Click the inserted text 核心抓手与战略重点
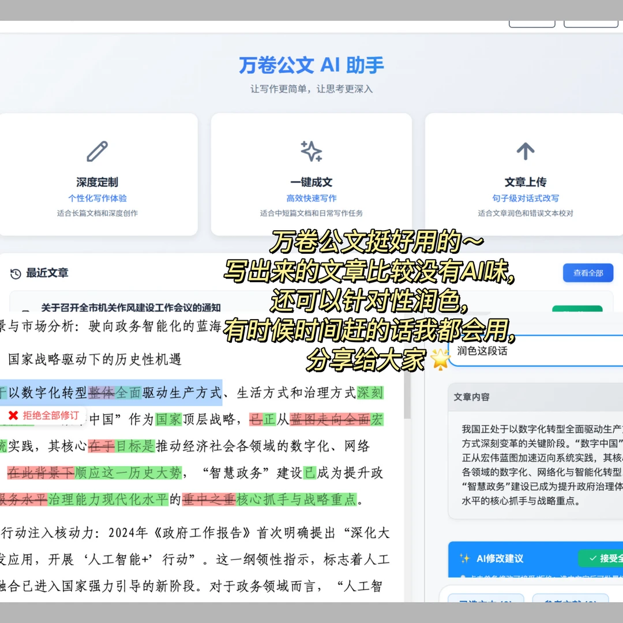 click(x=297, y=500)
